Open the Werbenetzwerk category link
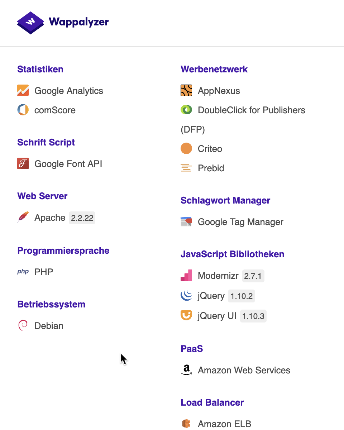The height and width of the screenshot is (430, 344). point(214,69)
